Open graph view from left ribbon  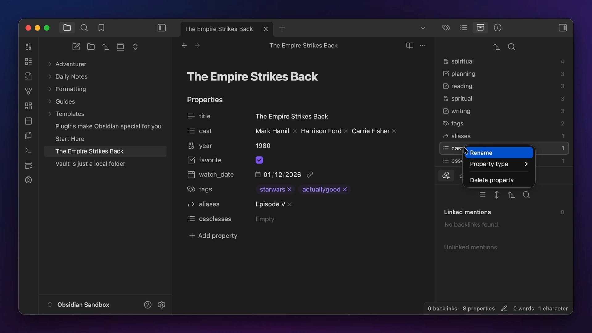pos(28,91)
